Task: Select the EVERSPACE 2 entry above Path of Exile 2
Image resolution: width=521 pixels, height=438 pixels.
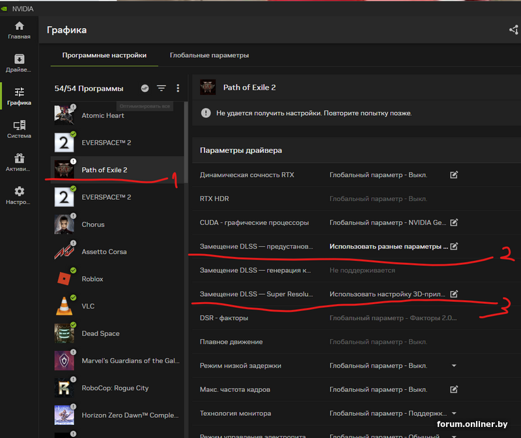Action: pyautogui.click(x=117, y=143)
